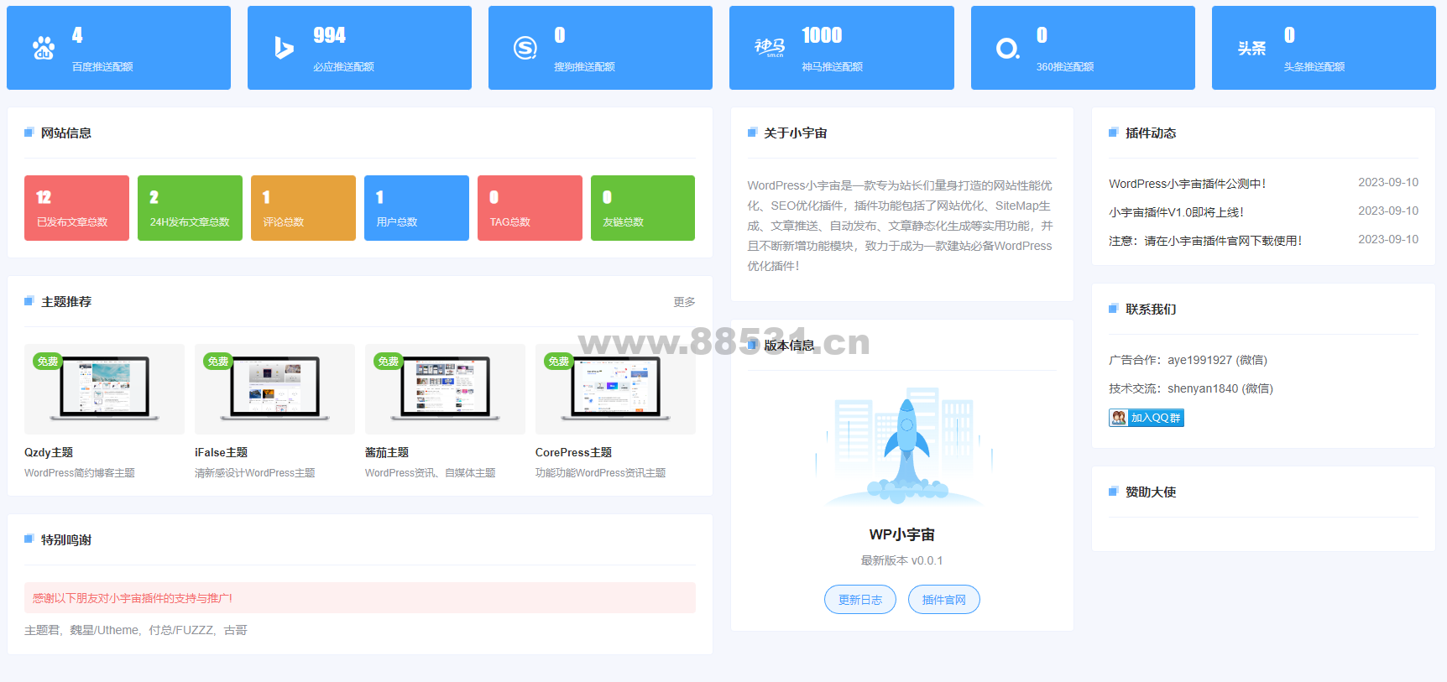The image size is (1447, 682).
Task: Click the WordPress资讯、自媒体主题 description
Action: [x=431, y=473]
